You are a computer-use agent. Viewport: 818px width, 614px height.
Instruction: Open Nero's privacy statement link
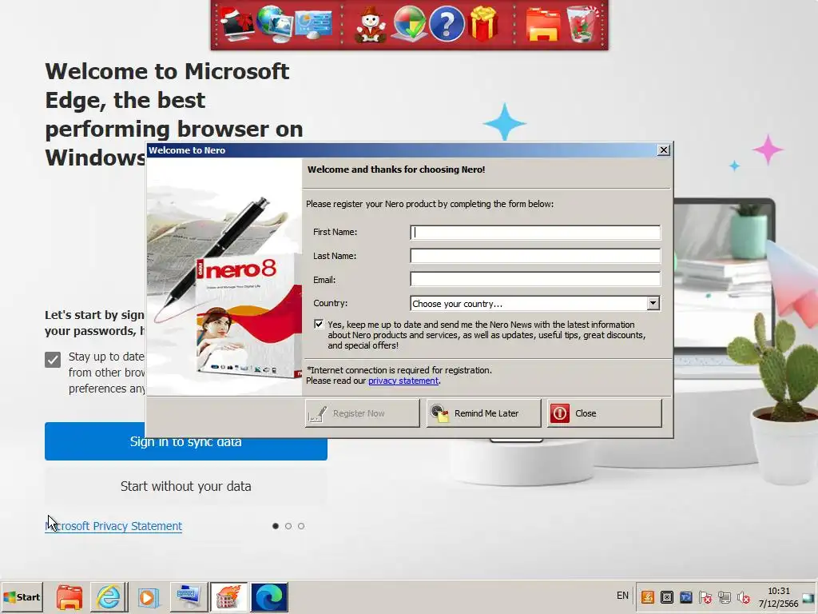click(x=403, y=381)
